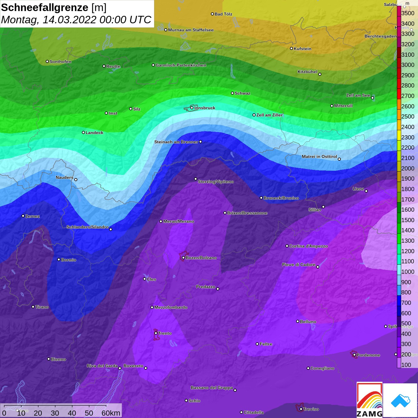Viewport: 418px width, 418px height.
Task: Select the 1000 m cyan legend swatch
Action: [x=399, y=270]
